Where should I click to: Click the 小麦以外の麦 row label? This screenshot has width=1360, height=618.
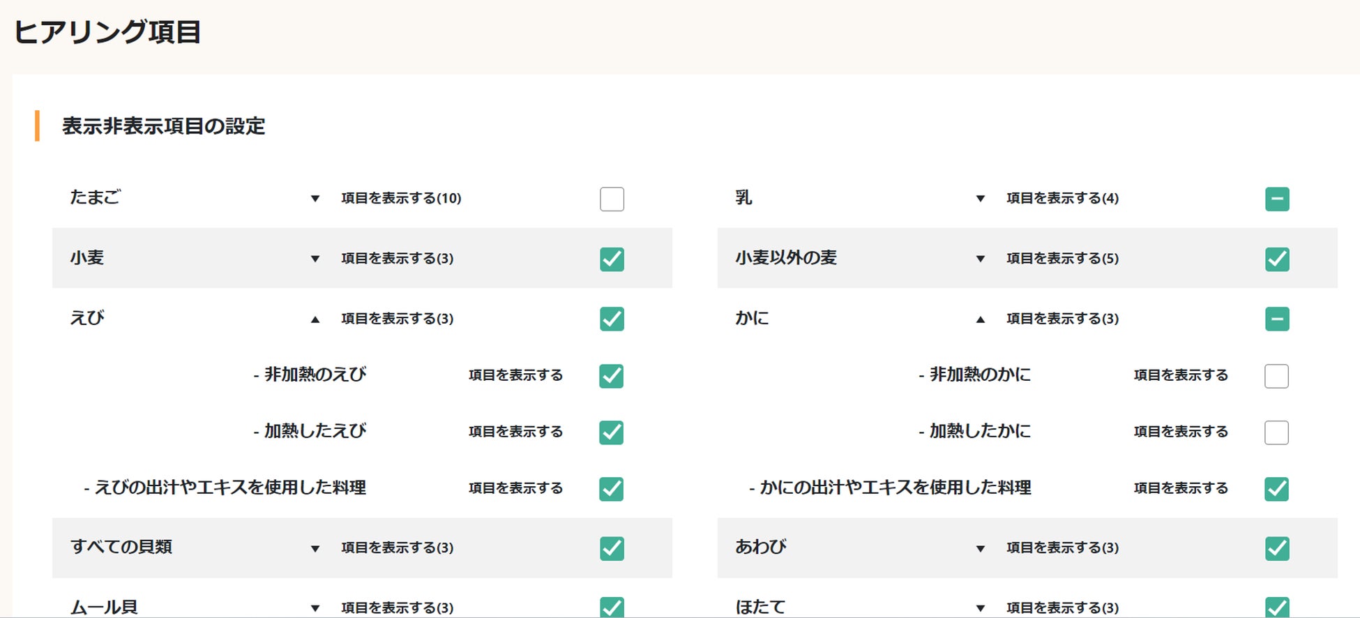click(x=786, y=258)
